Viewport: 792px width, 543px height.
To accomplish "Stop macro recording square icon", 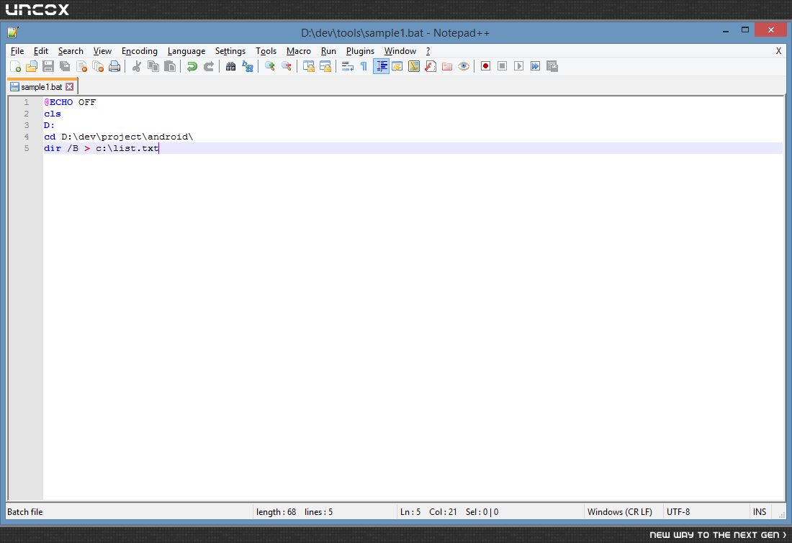I will [x=502, y=66].
